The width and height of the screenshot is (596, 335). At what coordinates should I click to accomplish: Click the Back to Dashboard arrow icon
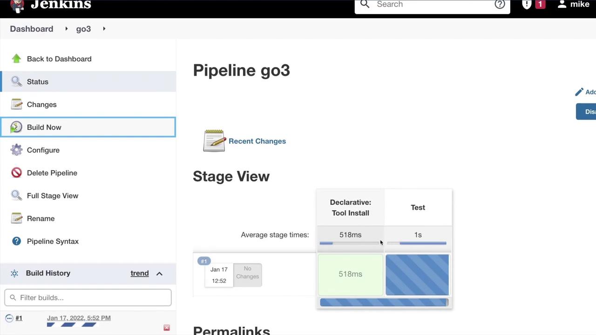pyautogui.click(x=16, y=59)
